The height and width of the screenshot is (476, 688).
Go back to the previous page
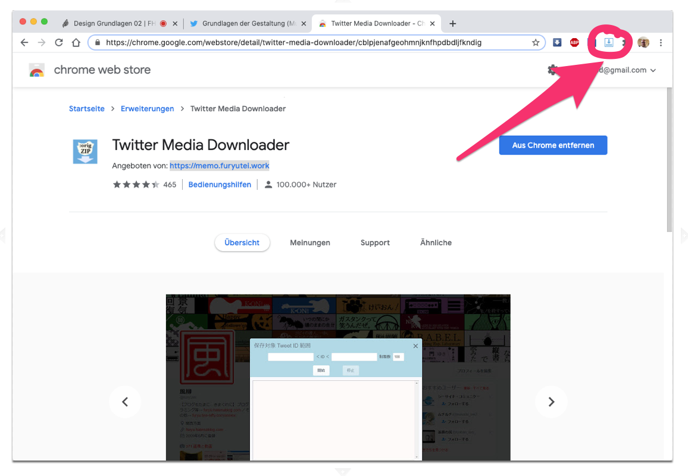click(24, 42)
